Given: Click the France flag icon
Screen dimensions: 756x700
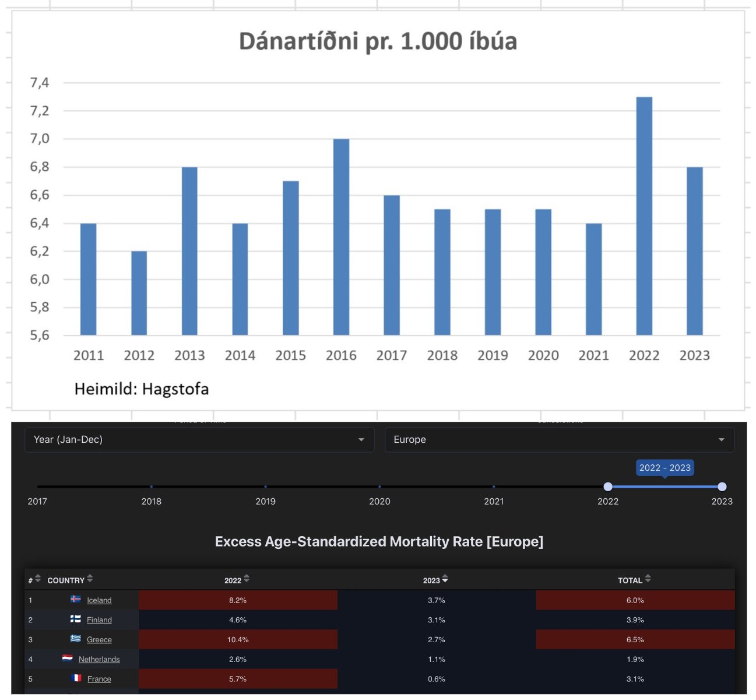Looking at the screenshot, I should coord(76,678).
